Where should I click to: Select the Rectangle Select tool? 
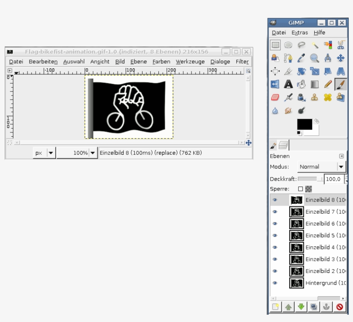pyautogui.click(x=275, y=45)
